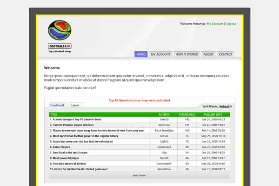
Task: Switch to the Latest questions tab
Action: 75,105
